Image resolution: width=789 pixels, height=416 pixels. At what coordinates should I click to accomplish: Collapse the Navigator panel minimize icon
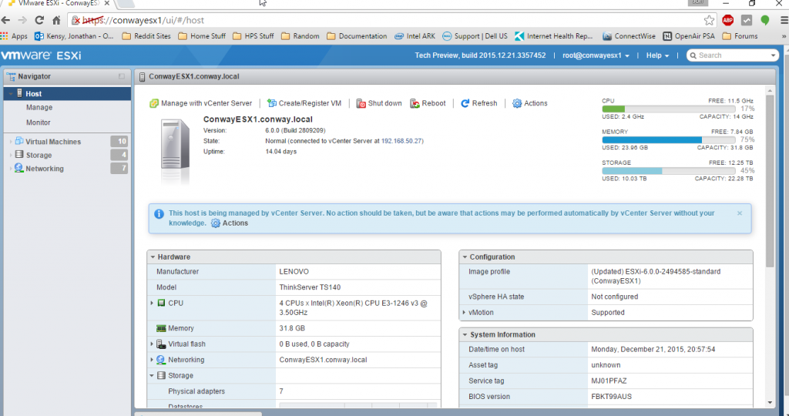point(121,76)
